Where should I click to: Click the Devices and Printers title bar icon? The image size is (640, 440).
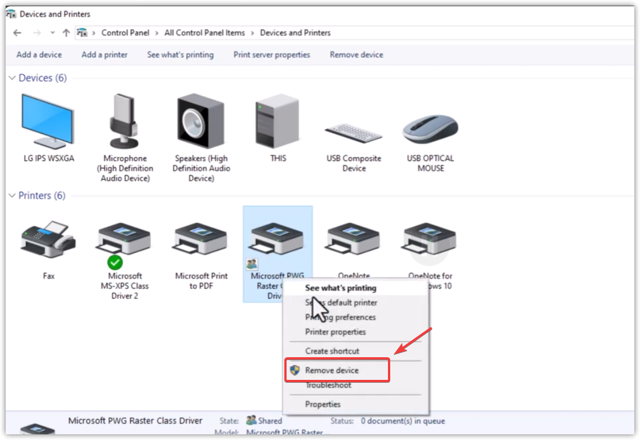(11, 14)
